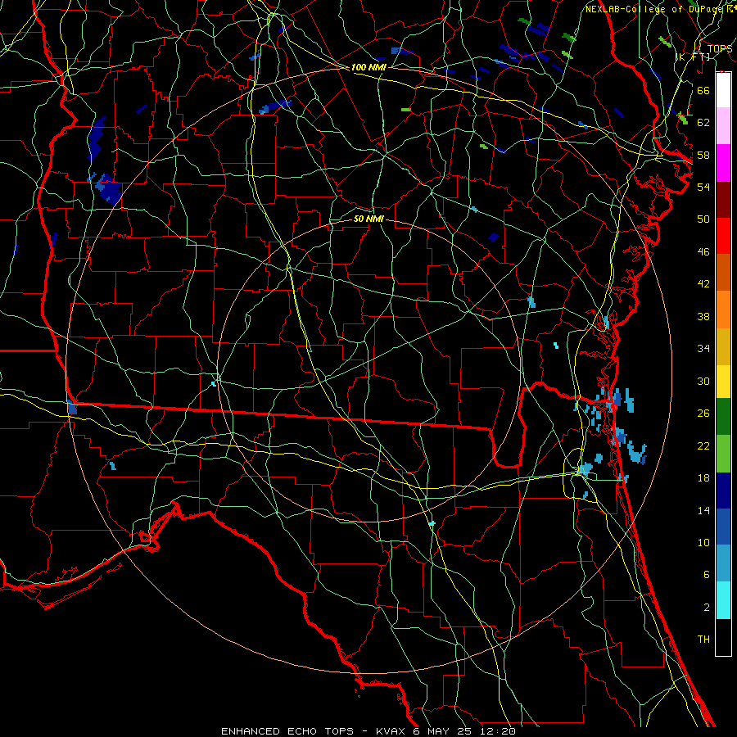Click legend value '42'
Image resolution: width=737 pixels, height=737 pixels.
tap(703, 284)
